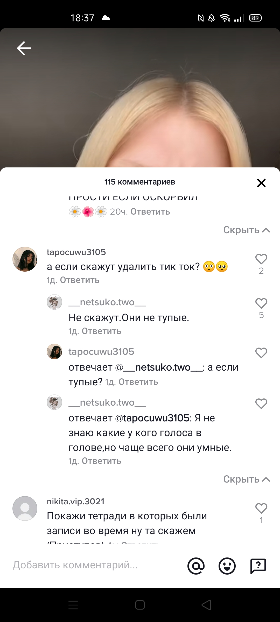
Task: Open the @__netsuko.two__ mention link
Action: click(159, 367)
